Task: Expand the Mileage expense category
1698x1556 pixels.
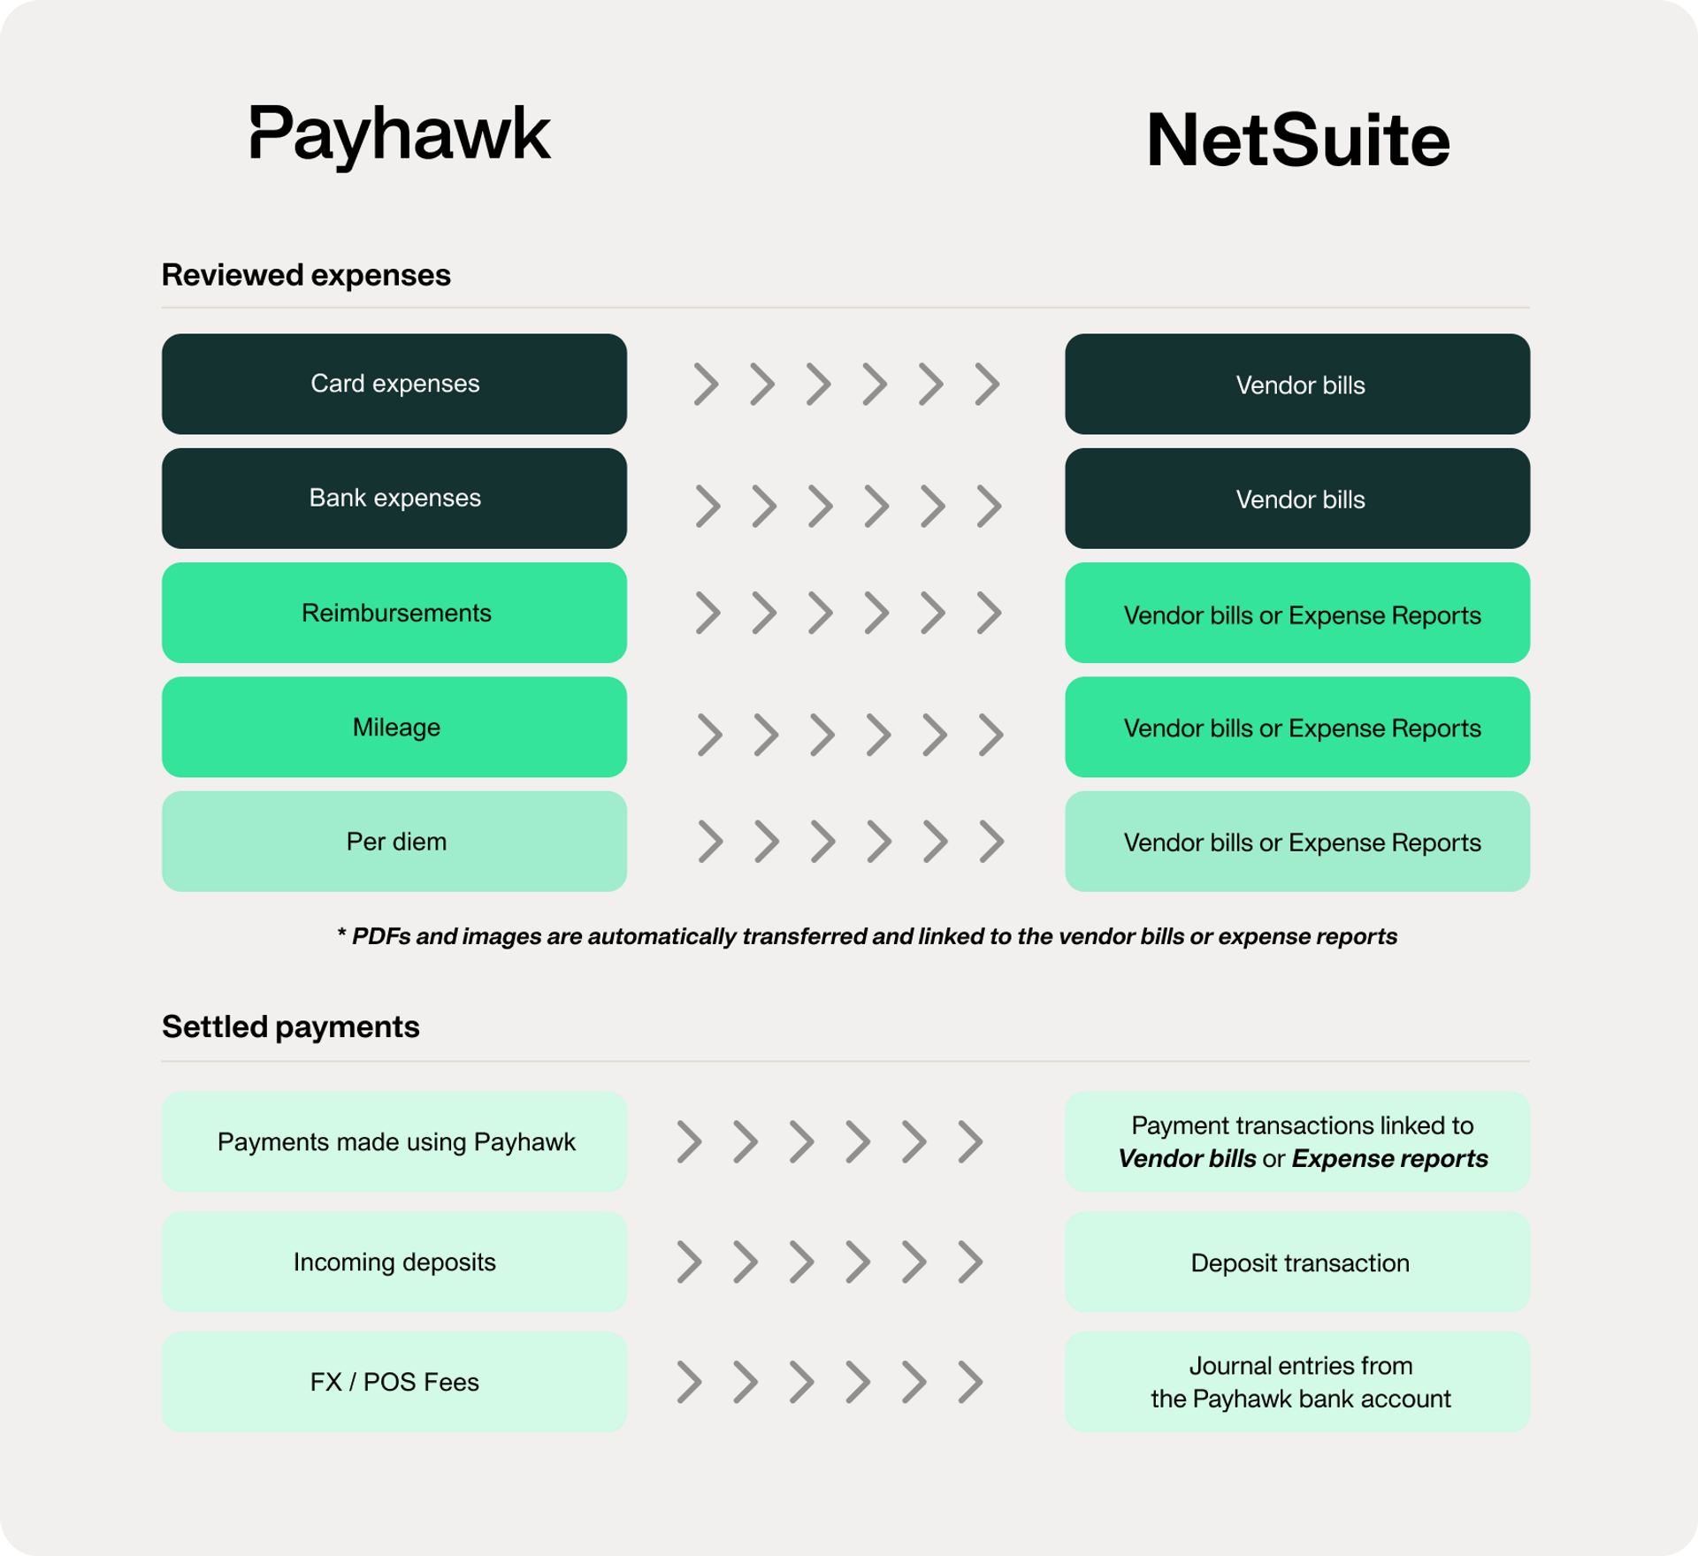Action: pos(395,728)
